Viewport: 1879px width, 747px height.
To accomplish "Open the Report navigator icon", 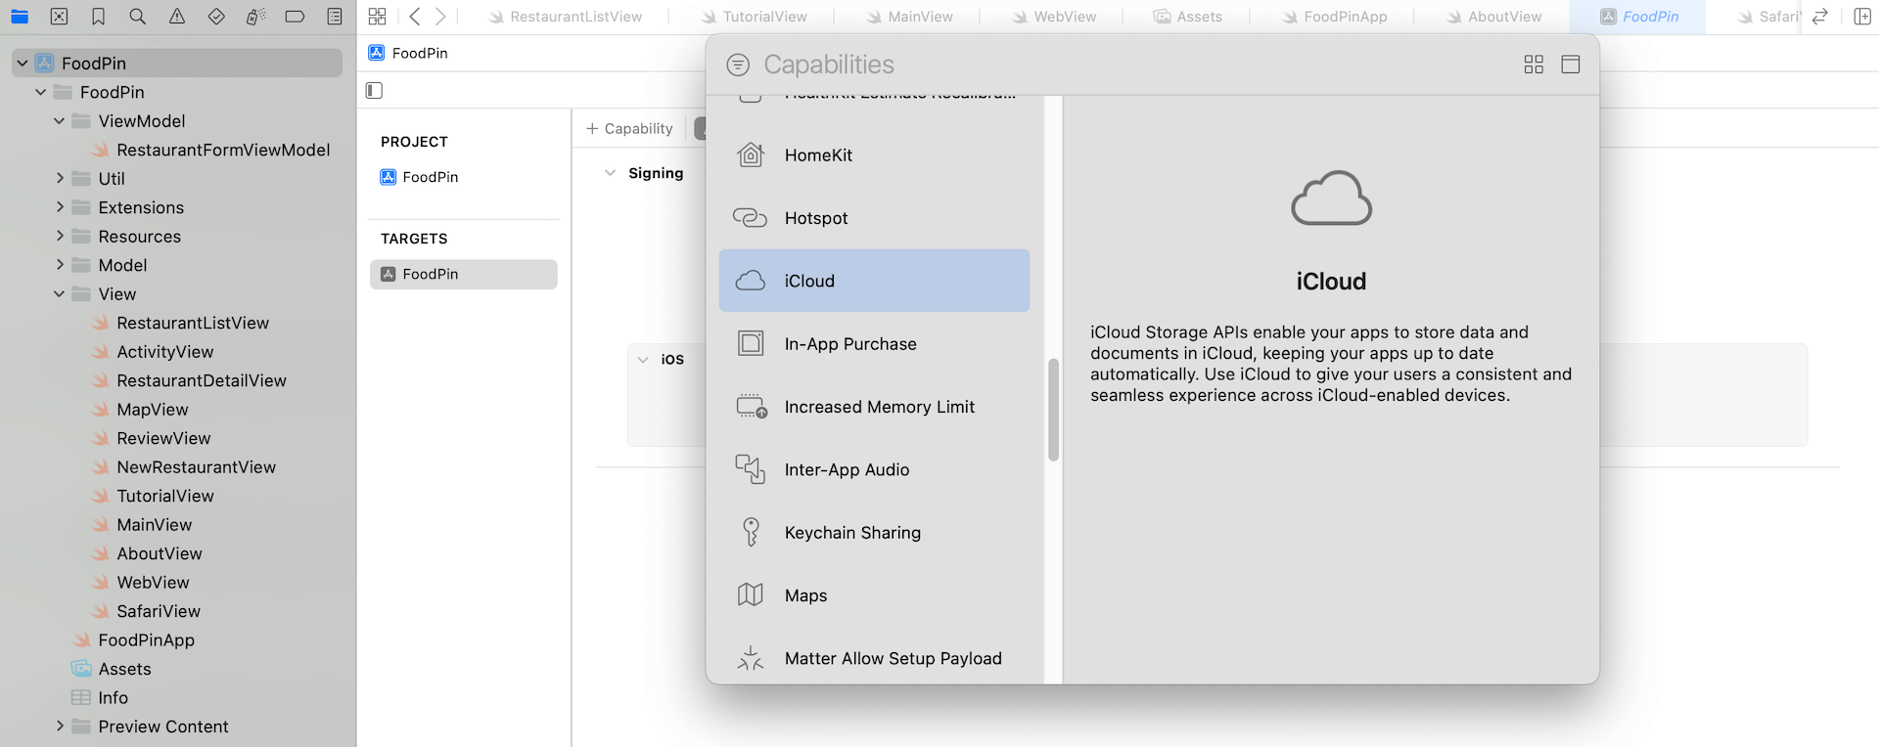I will pyautogui.click(x=335, y=17).
